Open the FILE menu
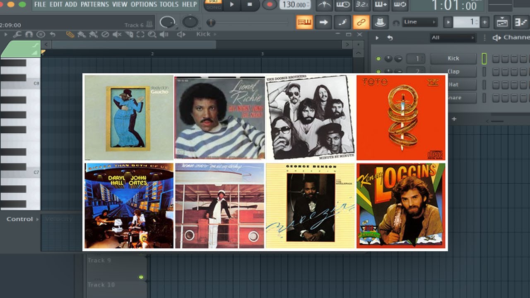Viewport: 530px width, 298px height. pyautogui.click(x=40, y=5)
